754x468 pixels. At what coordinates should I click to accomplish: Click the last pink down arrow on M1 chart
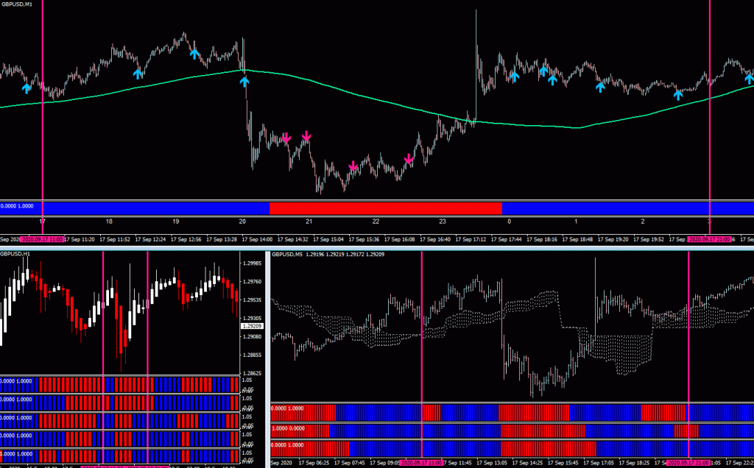[x=409, y=158]
